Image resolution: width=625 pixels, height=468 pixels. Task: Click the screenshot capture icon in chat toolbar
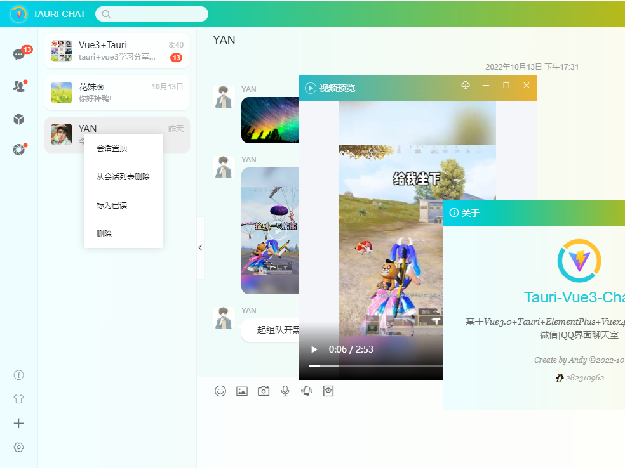point(328,391)
